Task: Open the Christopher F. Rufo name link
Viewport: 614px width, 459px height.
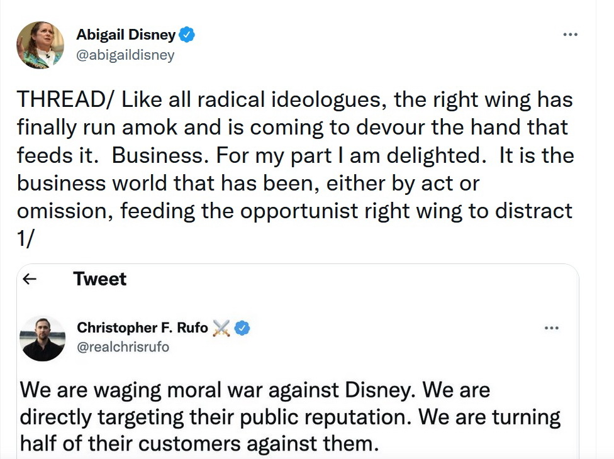Action: (x=142, y=328)
